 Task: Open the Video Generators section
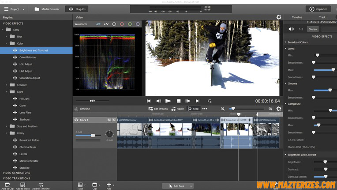pyautogui.click(x=16, y=173)
